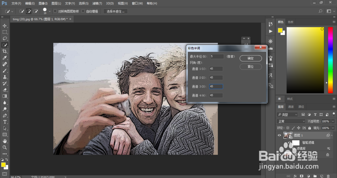Enable Auto-Enhance checkbox
Image resolution: width=337 pixels, height=178 pixels.
[x=83, y=11]
